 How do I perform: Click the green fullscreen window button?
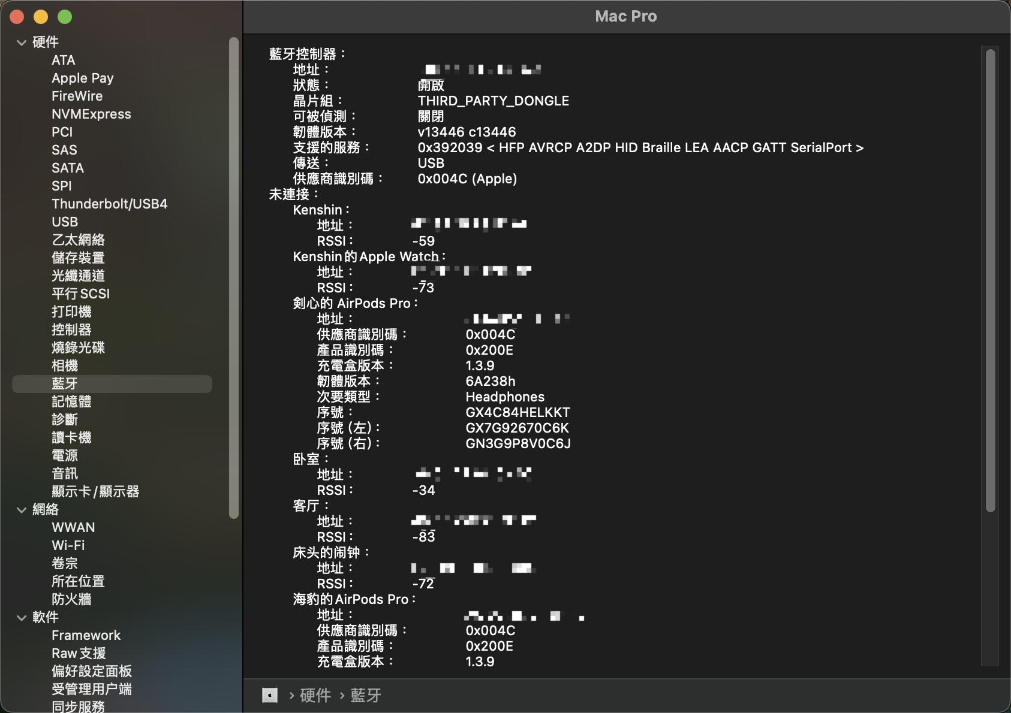(65, 17)
